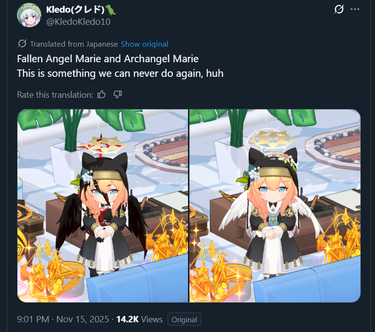This screenshot has width=375, height=332.
Task: Open Kledo's profile avatar picture
Action: [29, 15]
